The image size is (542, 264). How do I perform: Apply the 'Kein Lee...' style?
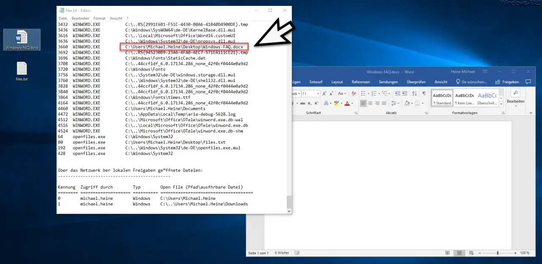[x=465, y=98]
